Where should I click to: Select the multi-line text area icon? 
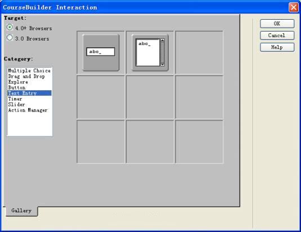click(x=150, y=52)
